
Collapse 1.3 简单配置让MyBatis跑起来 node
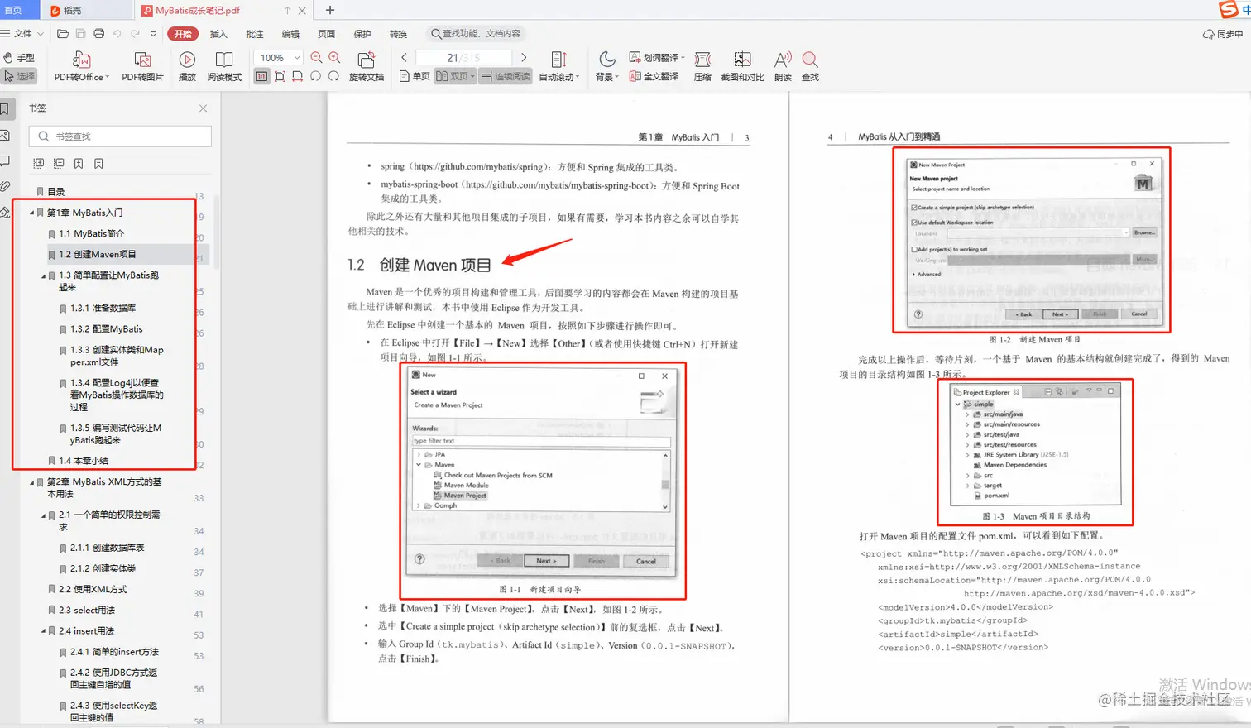click(44, 275)
